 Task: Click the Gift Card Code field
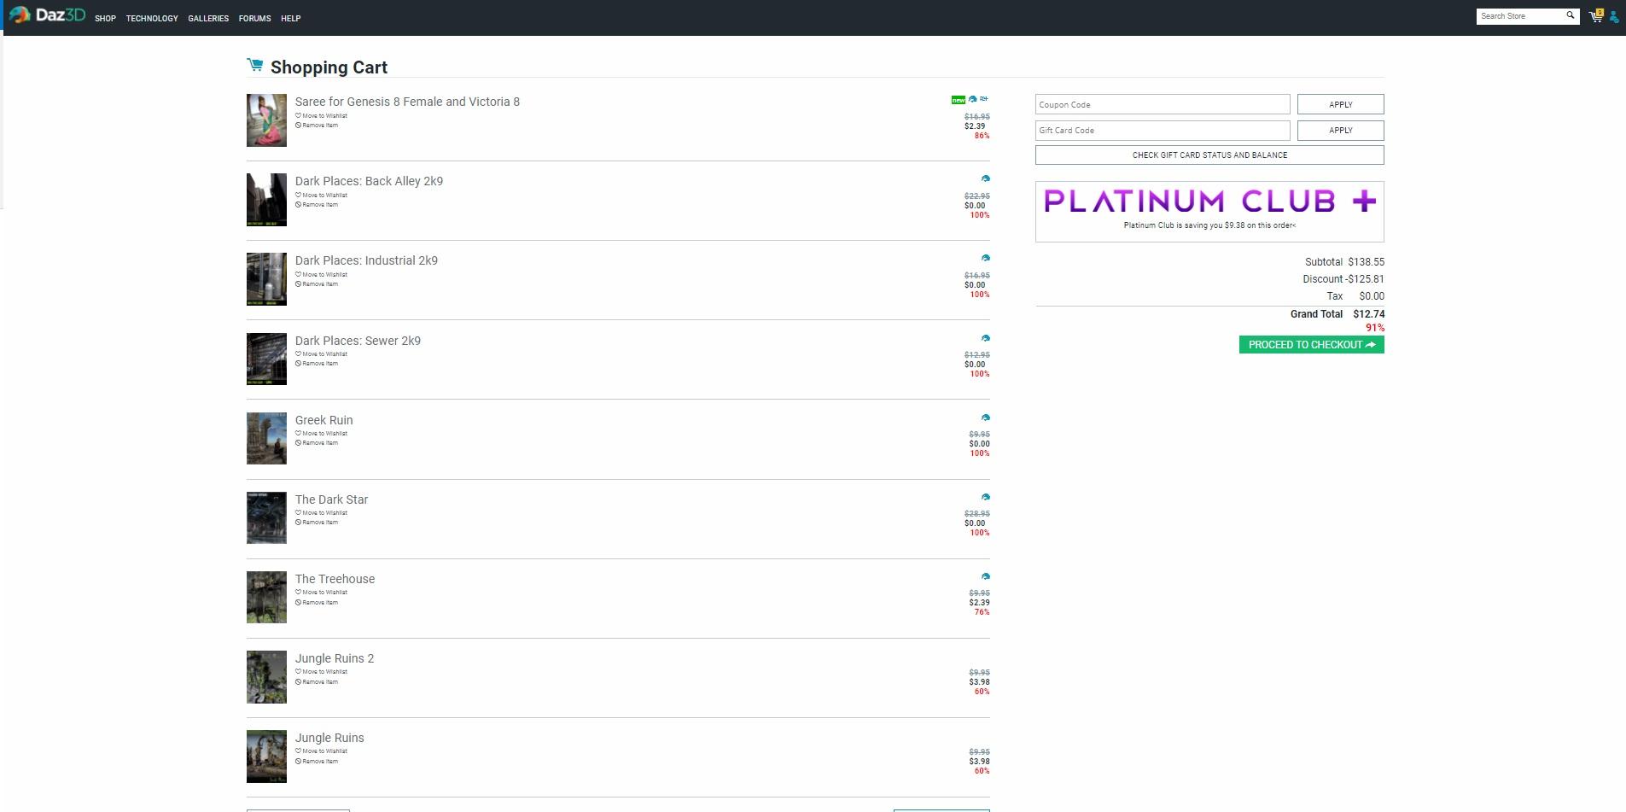1162,131
